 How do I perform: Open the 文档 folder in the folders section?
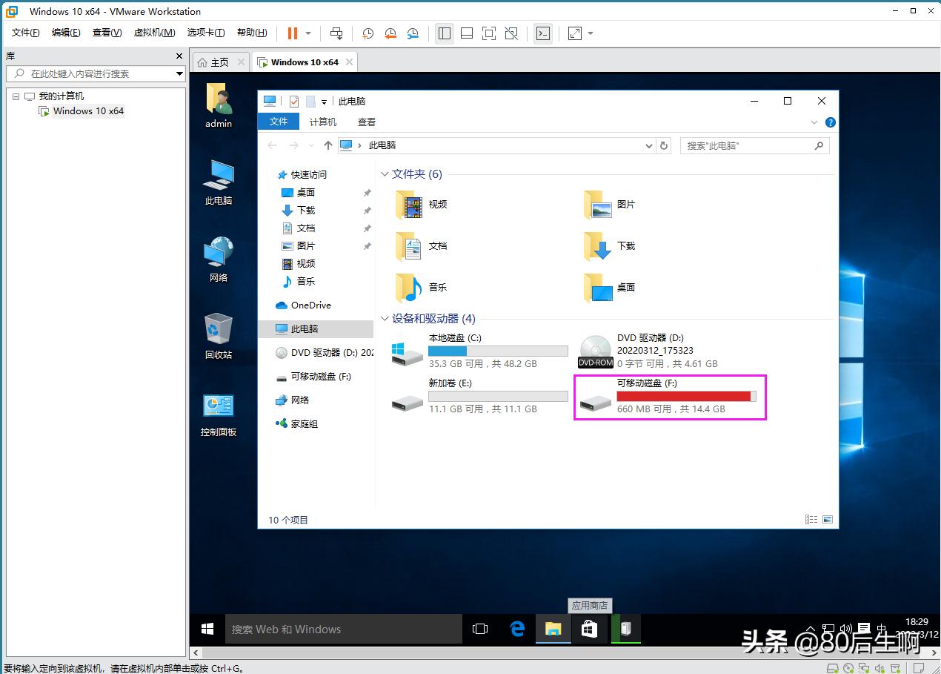[438, 246]
